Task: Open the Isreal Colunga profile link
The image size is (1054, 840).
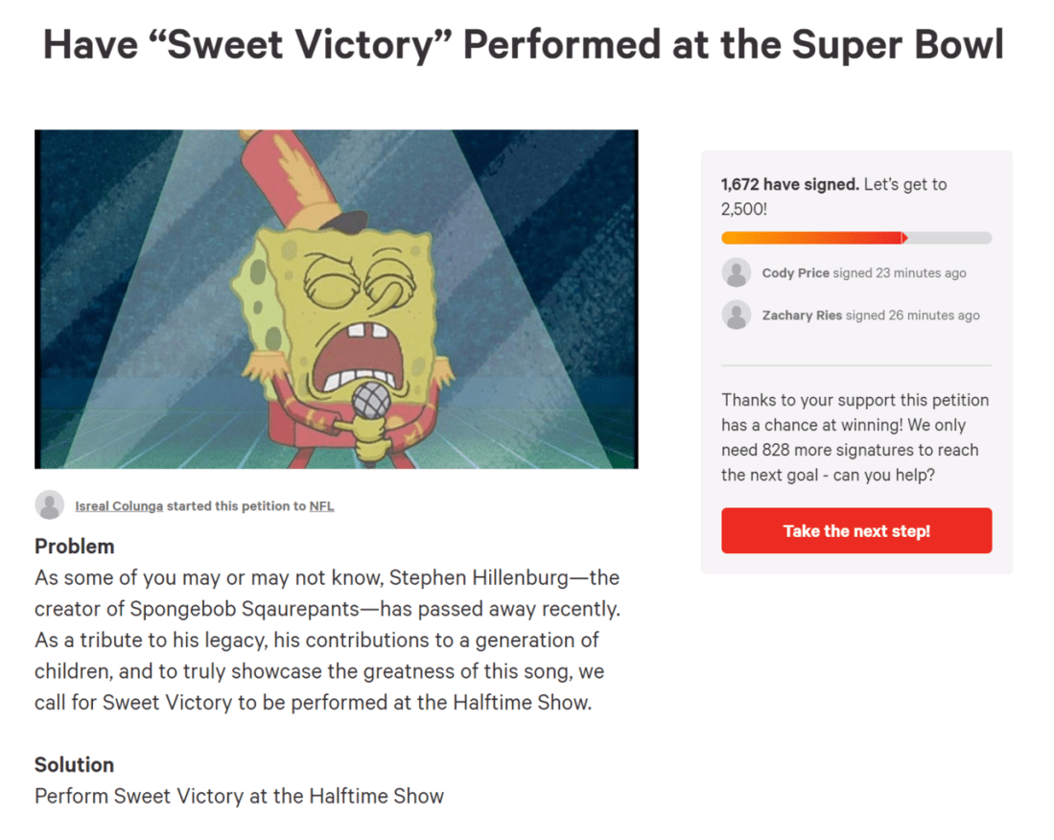Action: pos(119,506)
